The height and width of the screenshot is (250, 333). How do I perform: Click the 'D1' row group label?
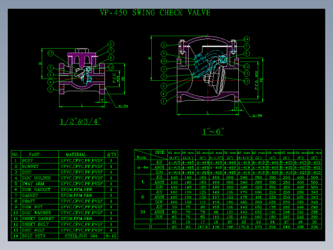143,212
